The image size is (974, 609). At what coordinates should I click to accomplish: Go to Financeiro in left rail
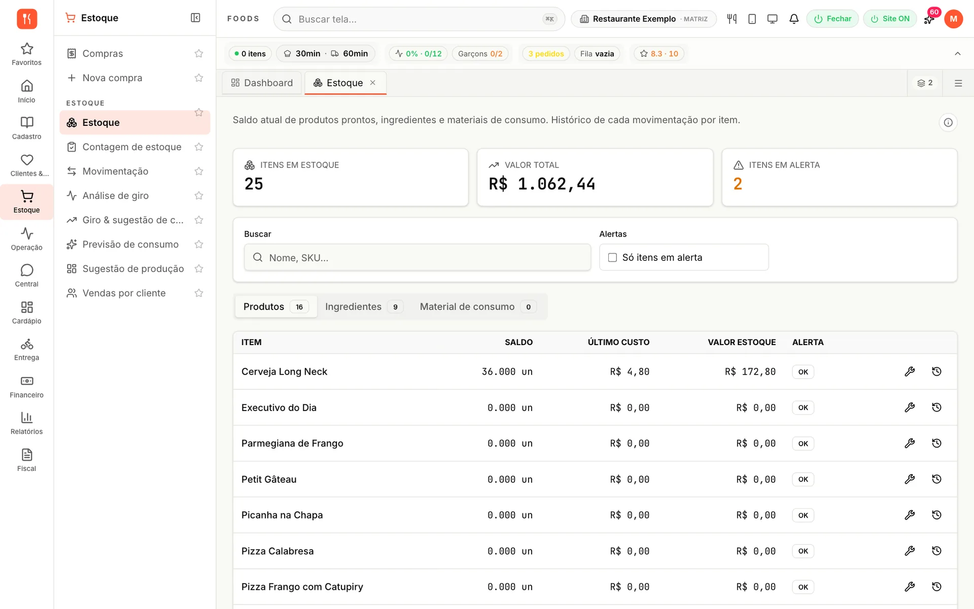click(x=26, y=387)
